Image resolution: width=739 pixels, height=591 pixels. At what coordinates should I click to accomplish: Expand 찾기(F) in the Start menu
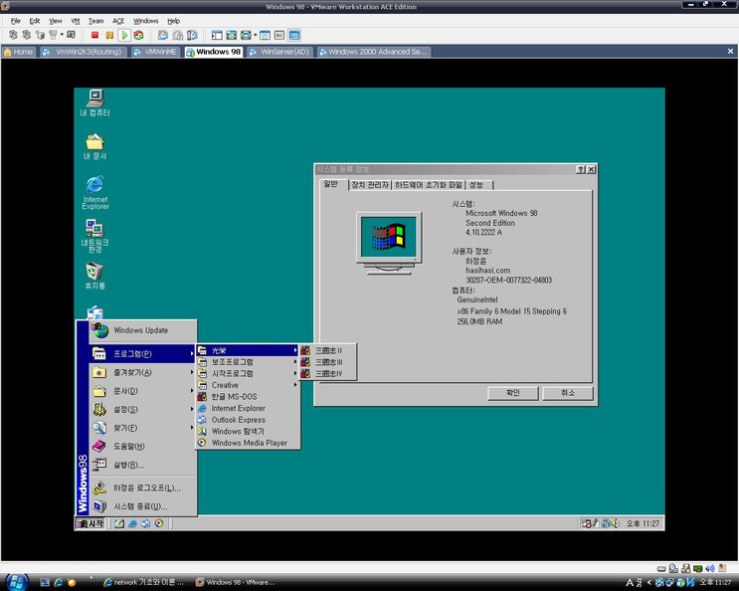pyautogui.click(x=143, y=428)
